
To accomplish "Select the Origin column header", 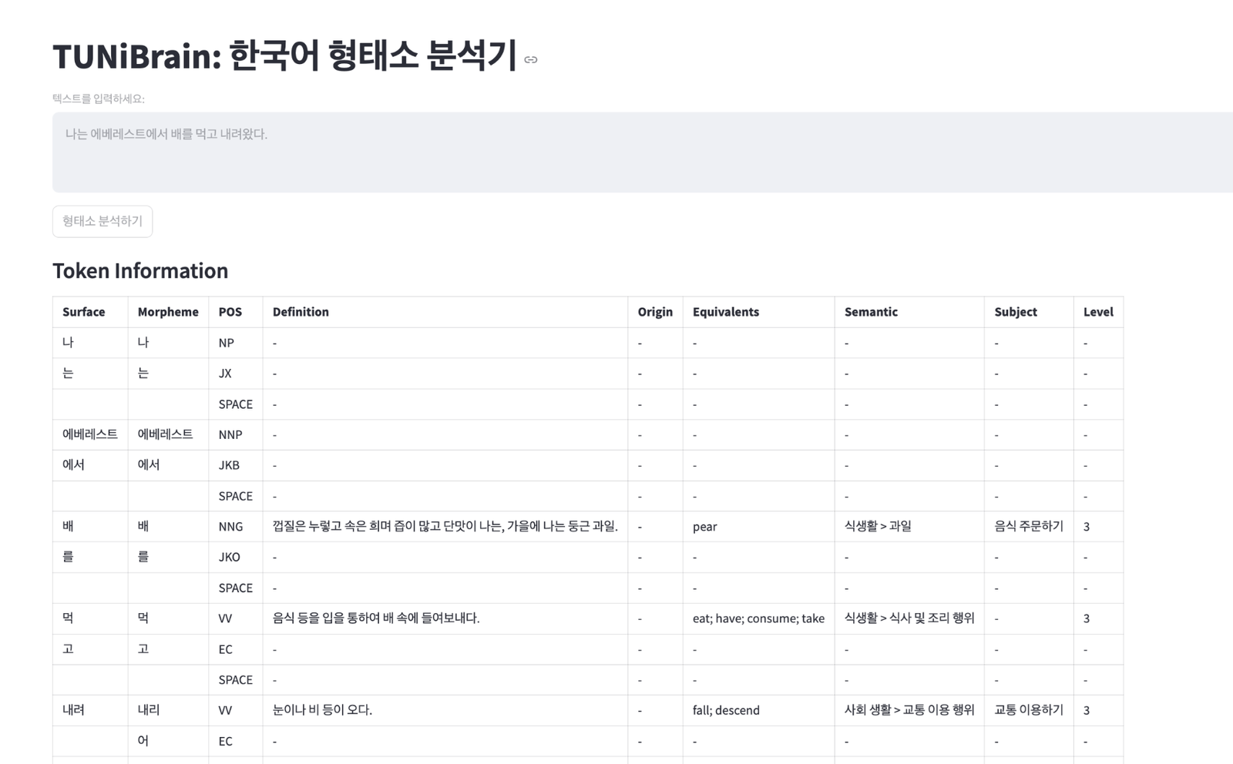I will tap(654, 312).
